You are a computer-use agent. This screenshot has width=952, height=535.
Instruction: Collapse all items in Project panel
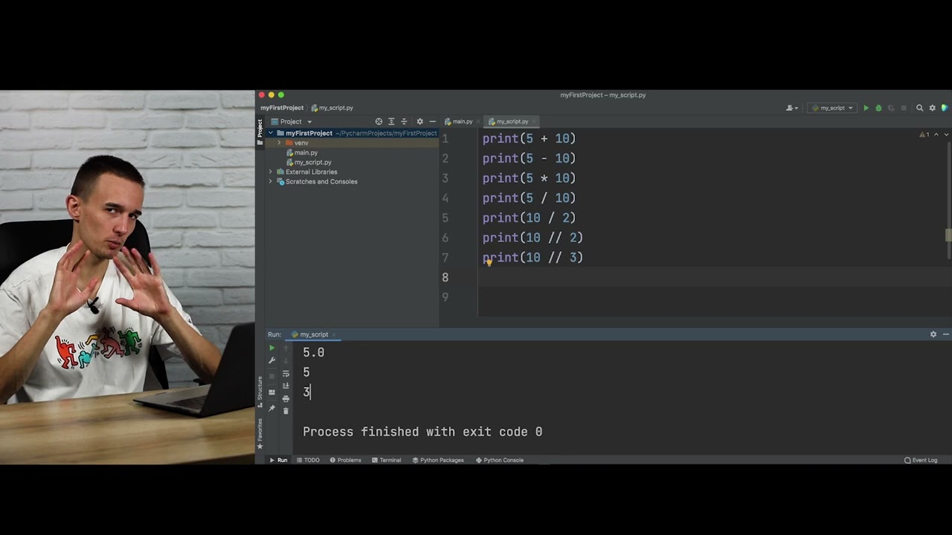(404, 121)
